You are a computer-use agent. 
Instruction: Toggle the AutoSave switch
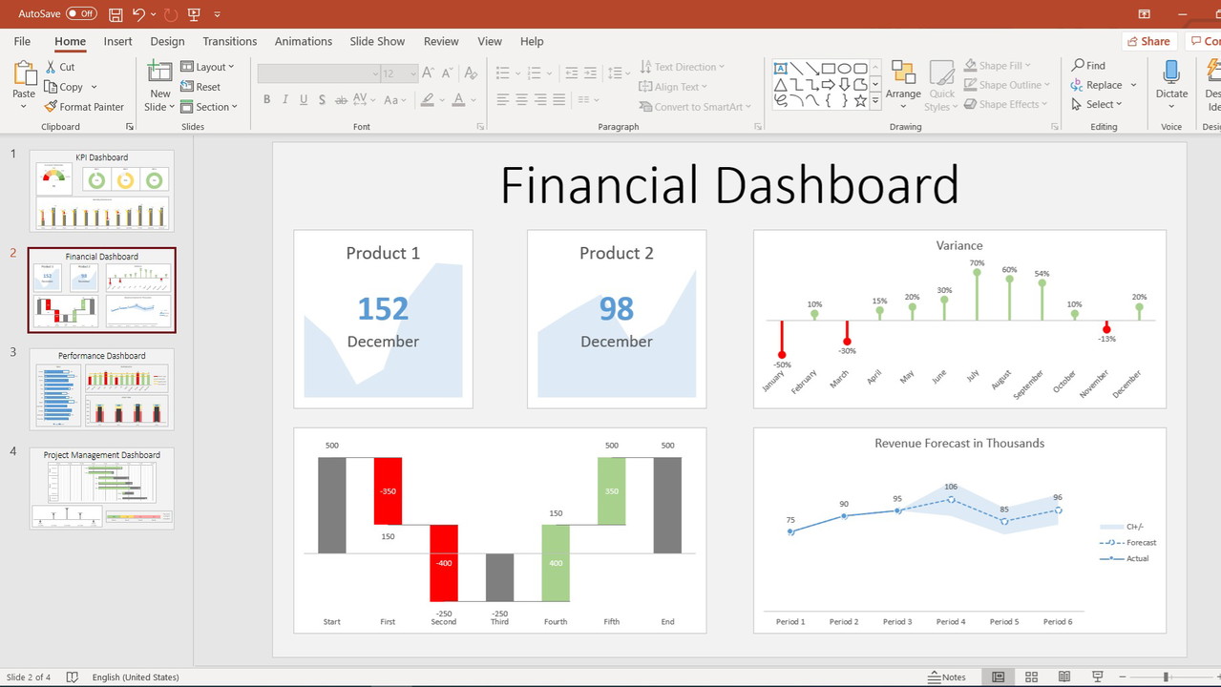(81, 14)
